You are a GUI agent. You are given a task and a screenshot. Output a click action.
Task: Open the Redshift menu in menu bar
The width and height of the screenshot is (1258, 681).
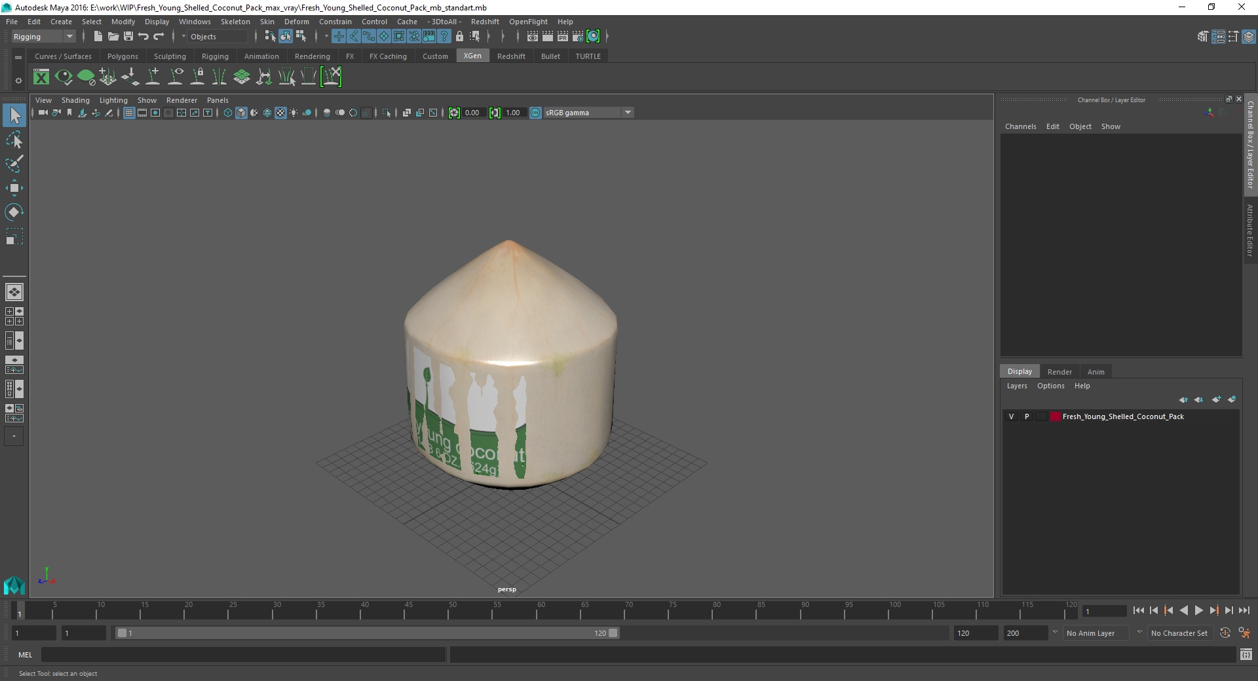tap(485, 22)
